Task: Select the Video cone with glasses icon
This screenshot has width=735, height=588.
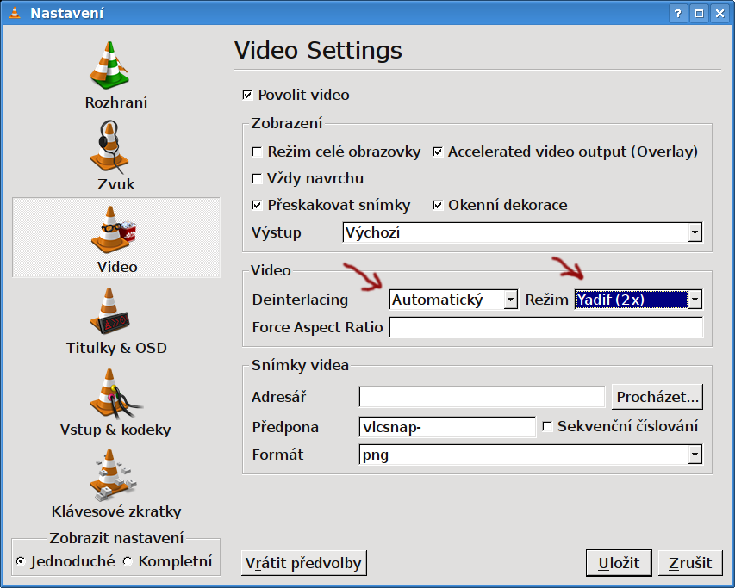Action: [x=113, y=229]
